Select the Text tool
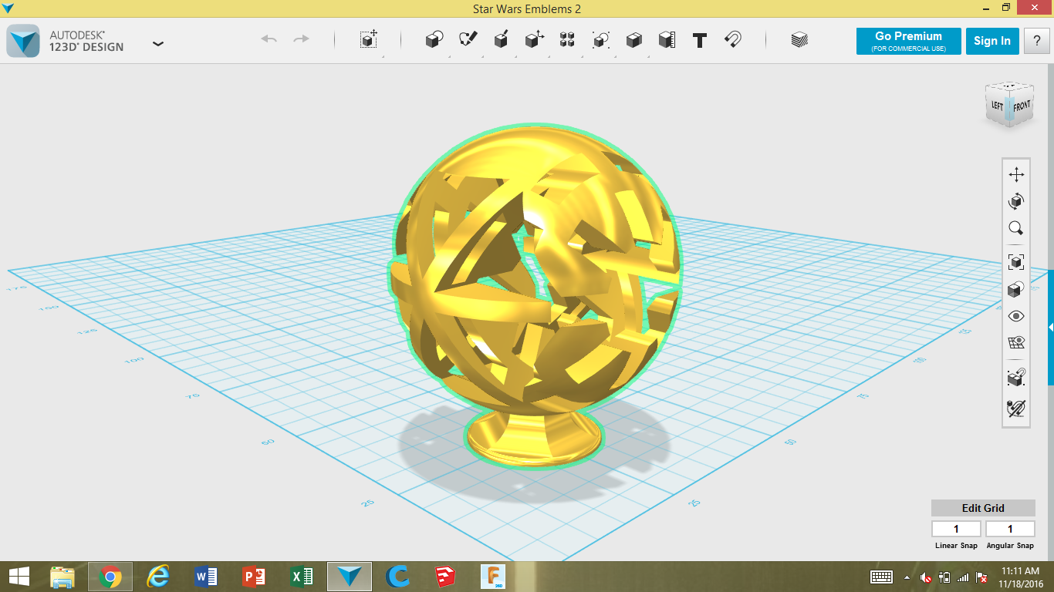This screenshot has width=1054, height=592. click(700, 41)
